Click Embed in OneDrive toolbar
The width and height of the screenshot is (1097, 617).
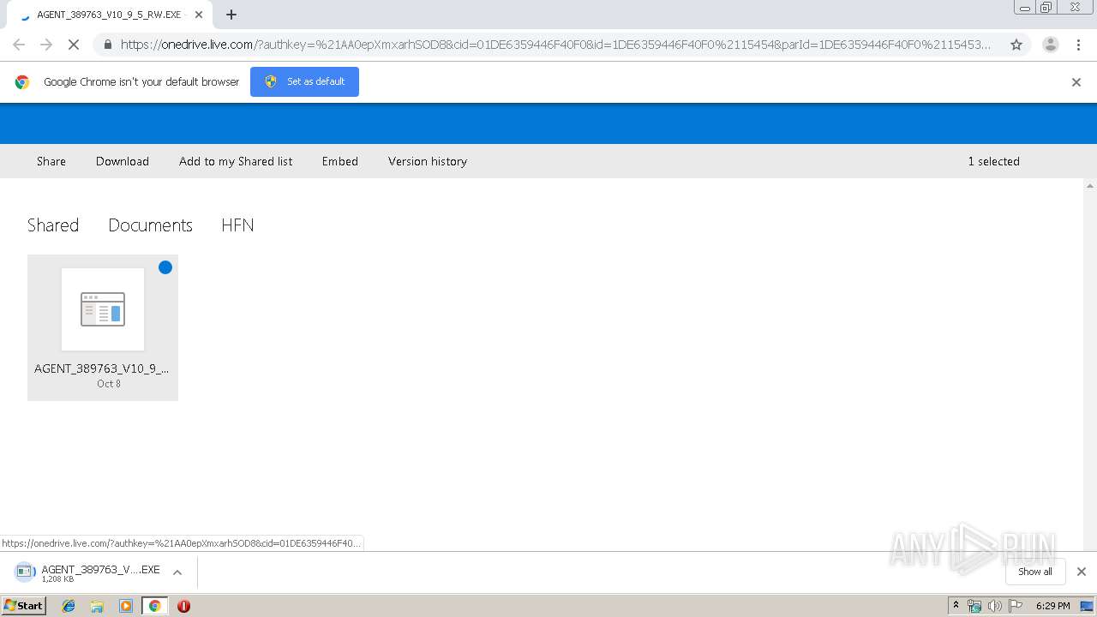coord(340,161)
